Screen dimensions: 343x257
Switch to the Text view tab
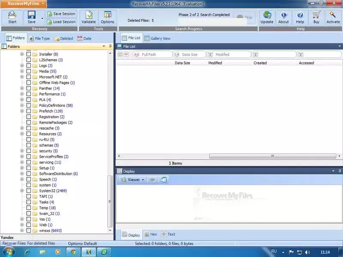[x=168, y=234]
